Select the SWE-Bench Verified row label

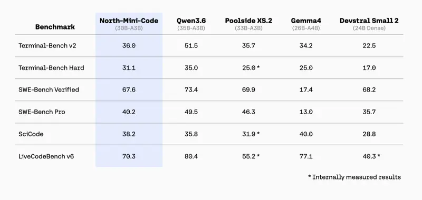click(x=49, y=89)
